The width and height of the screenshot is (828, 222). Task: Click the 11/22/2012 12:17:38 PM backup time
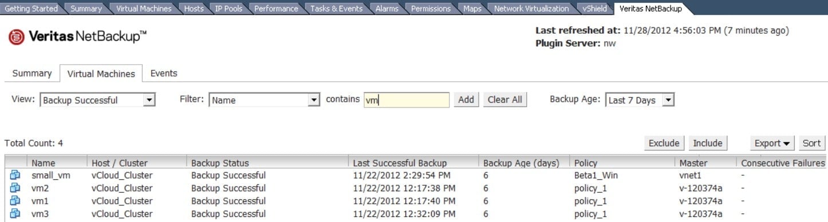(x=404, y=188)
